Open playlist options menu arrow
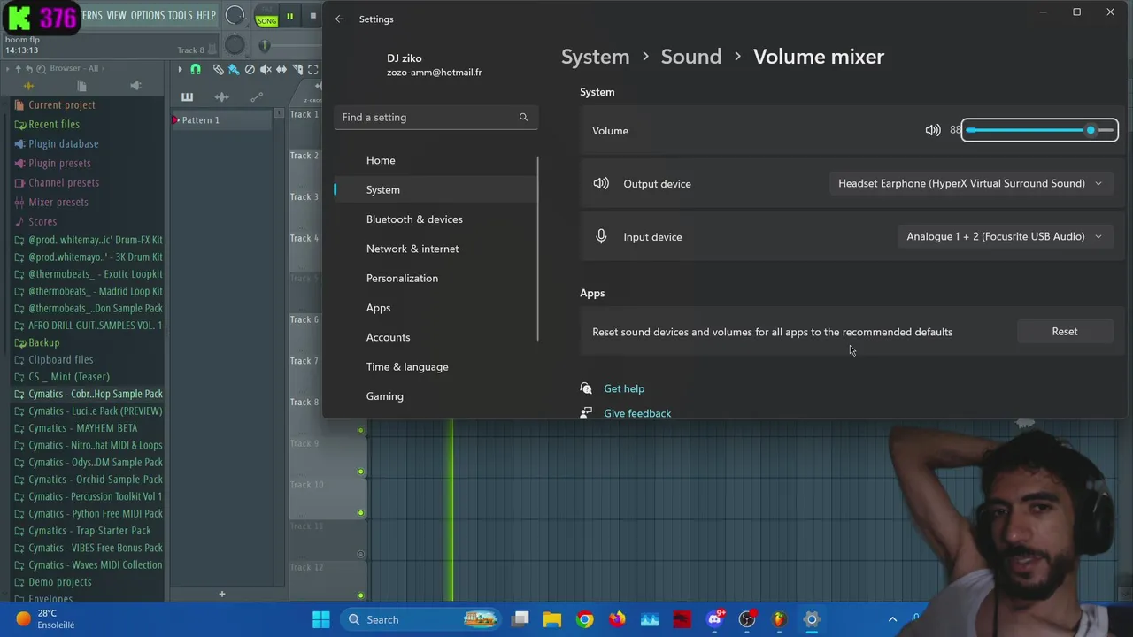Screen dimensions: 1133x637 (x=180, y=69)
